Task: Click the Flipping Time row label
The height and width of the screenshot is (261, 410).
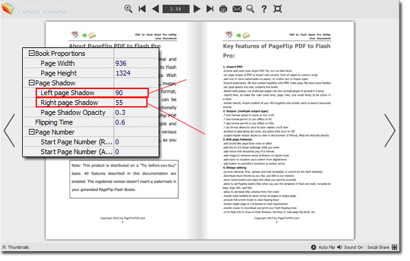Action: click(54, 122)
